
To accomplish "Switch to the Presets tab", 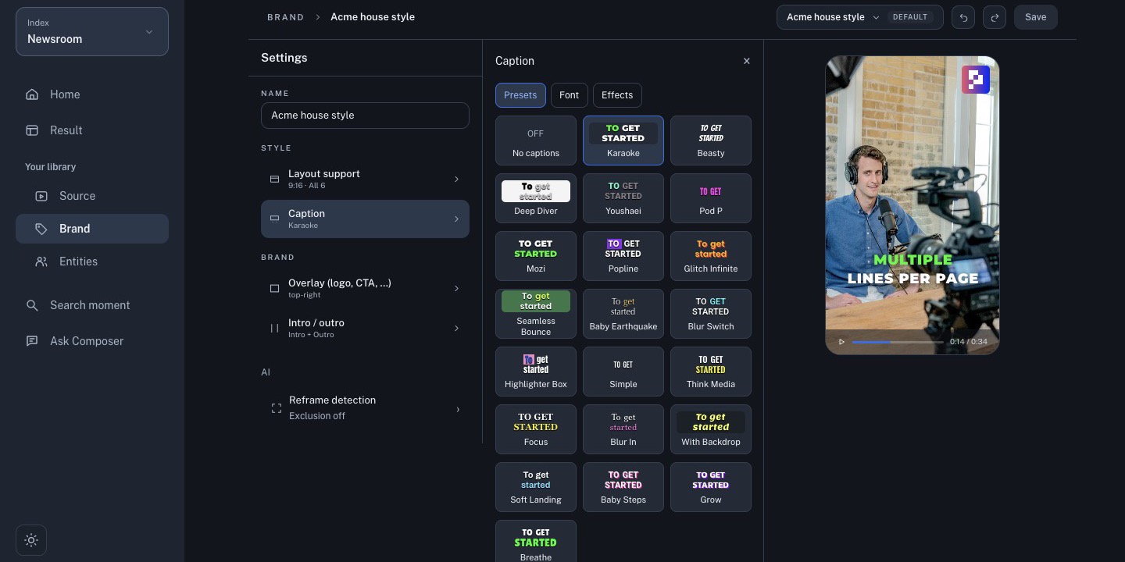I will 520,95.
